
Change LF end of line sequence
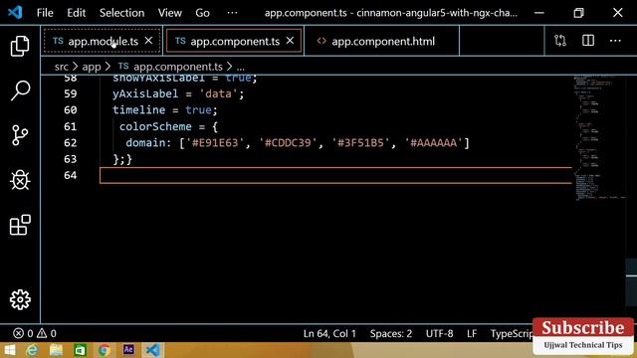tap(472, 334)
